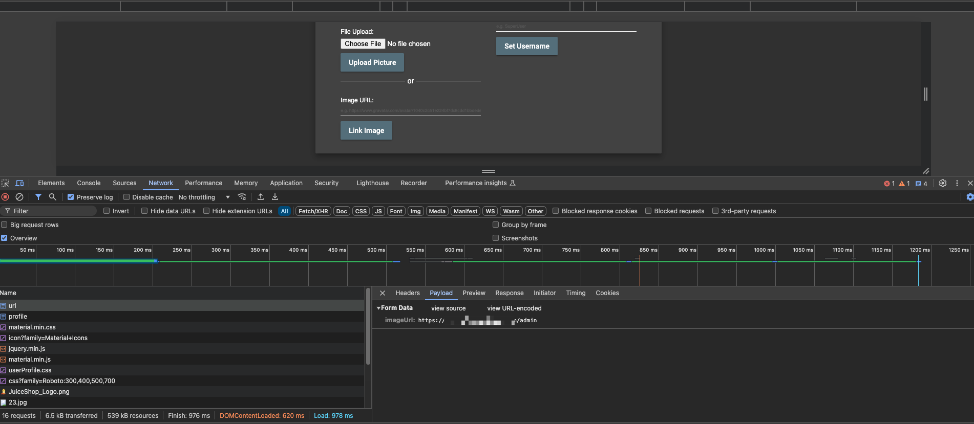Viewport: 974px width, 424px height.
Task: Toggle the network filter funnel icon
Action: (x=38, y=197)
